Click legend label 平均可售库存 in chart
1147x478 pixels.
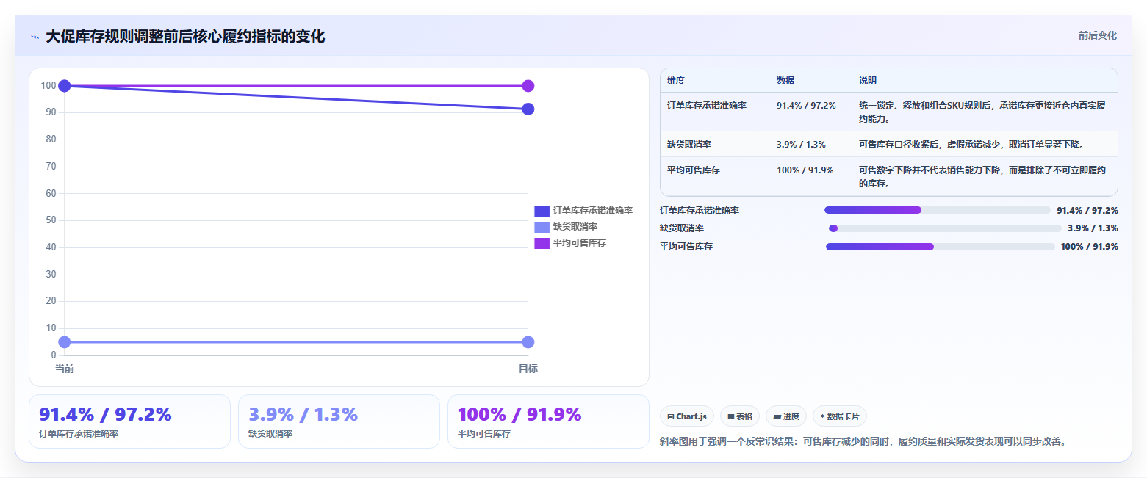[580, 243]
